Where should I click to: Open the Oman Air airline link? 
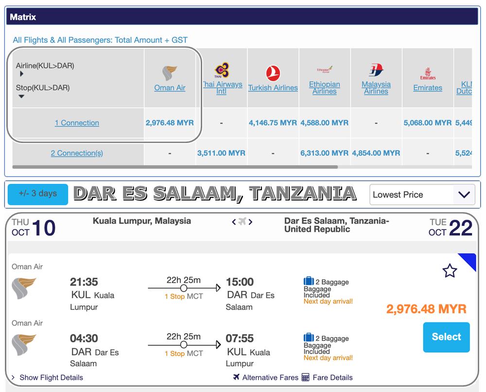170,88
